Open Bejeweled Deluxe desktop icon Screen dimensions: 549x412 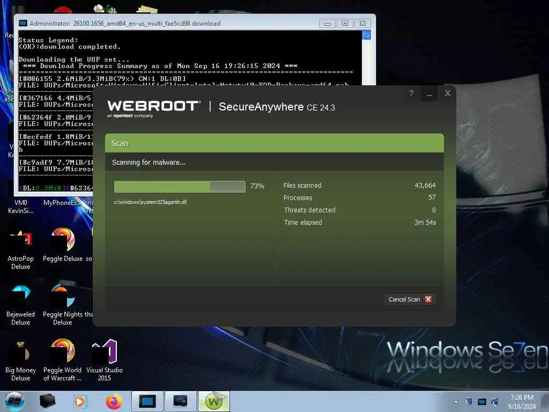tap(21, 305)
